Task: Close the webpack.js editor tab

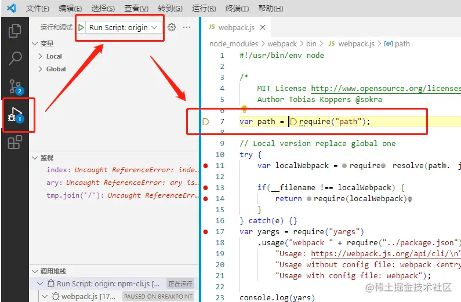Action: pyautogui.click(x=263, y=27)
